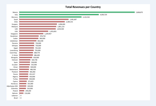Viewport: 156px width, 106px height.
Task: Click the green Mexico revenue bar
Action: pyautogui.click(x=77, y=12)
